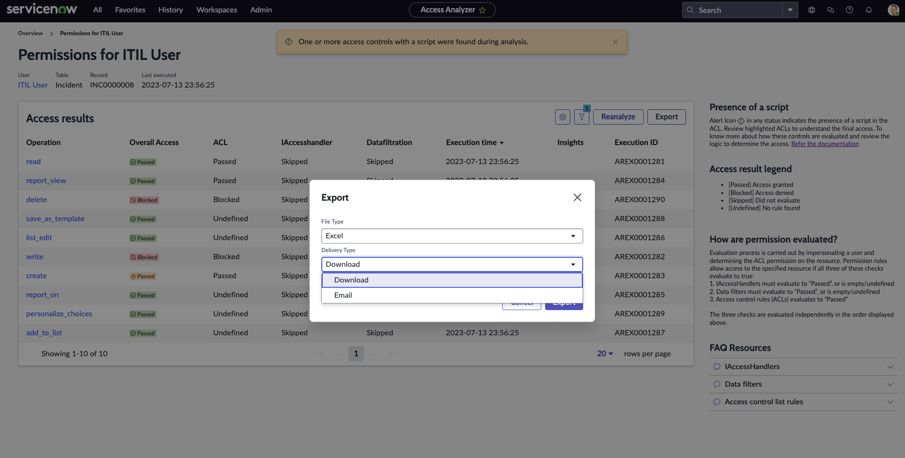Open the add_to_list operation link
This screenshot has height=458, width=905.
tap(44, 333)
